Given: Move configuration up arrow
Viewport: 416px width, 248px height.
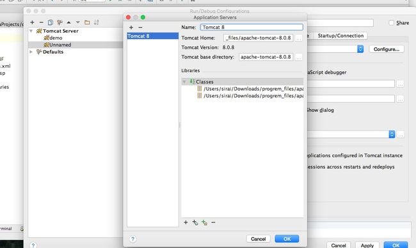Looking at the screenshot, I should click(x=68, y=22).
